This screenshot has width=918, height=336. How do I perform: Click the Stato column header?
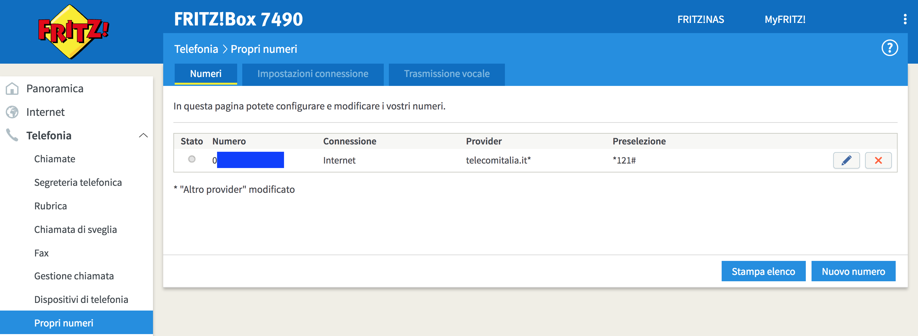[x=192, y=141]
